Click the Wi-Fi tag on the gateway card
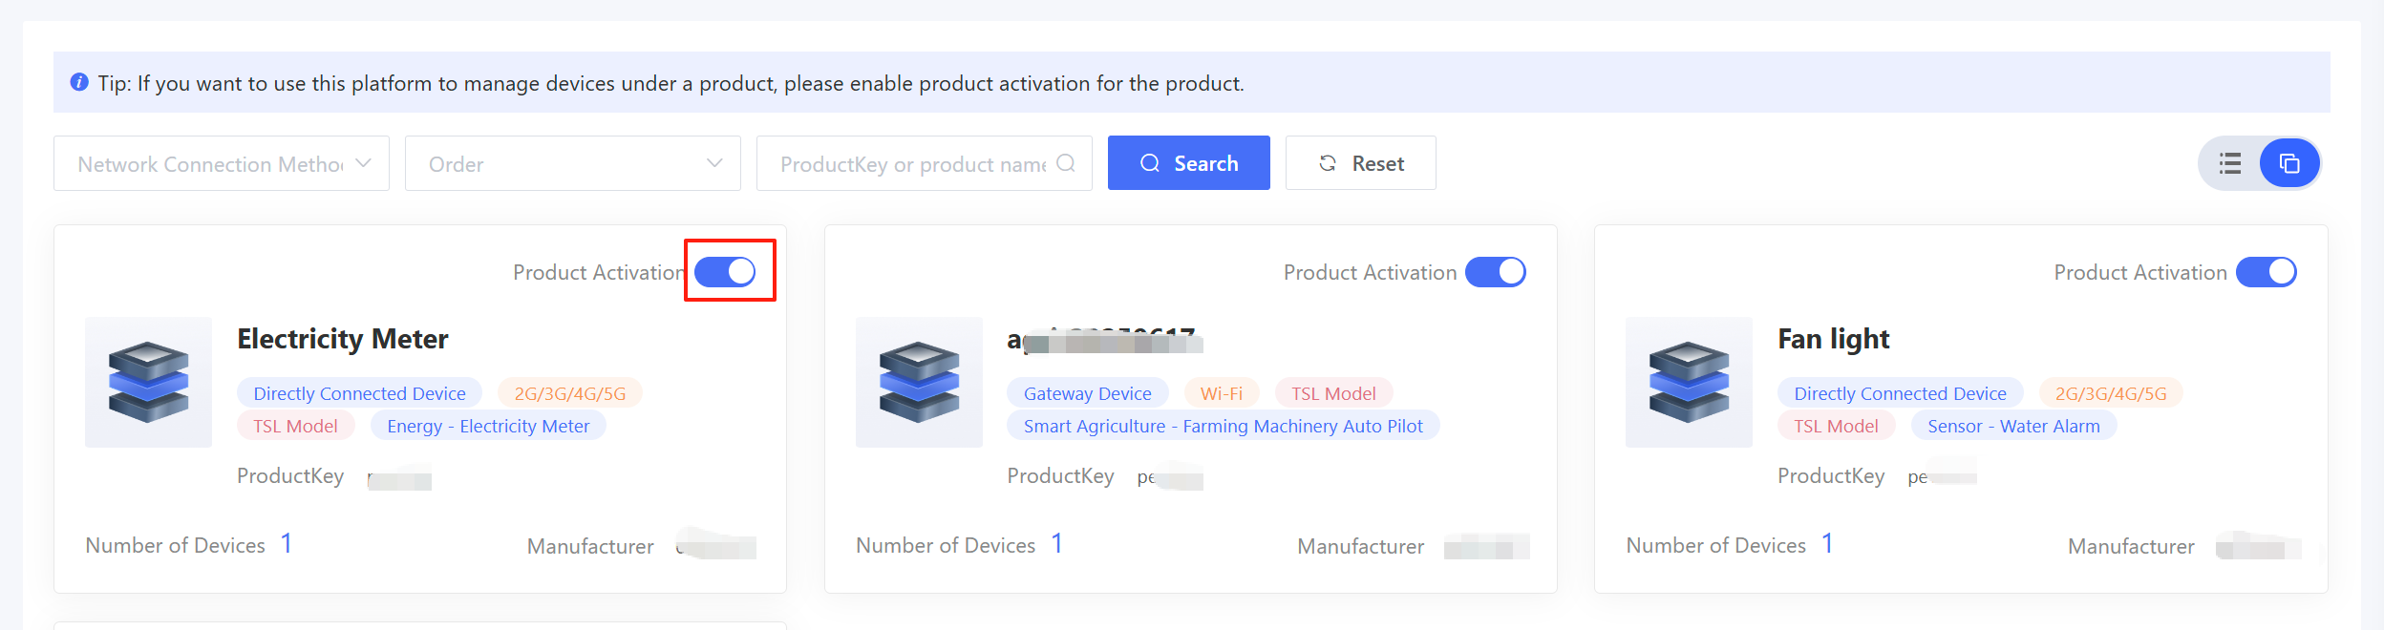The image size is (2384, 630). 1221,393
